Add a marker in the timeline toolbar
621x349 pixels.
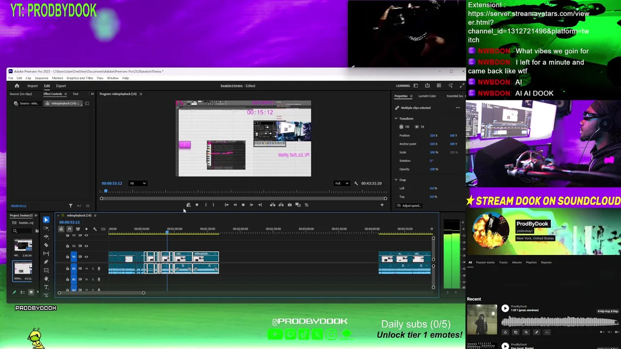click(86, 229)
